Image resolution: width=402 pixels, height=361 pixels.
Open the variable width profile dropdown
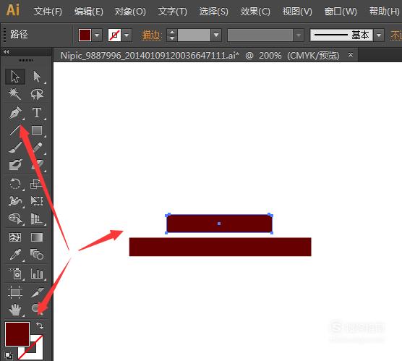[299, 35]
